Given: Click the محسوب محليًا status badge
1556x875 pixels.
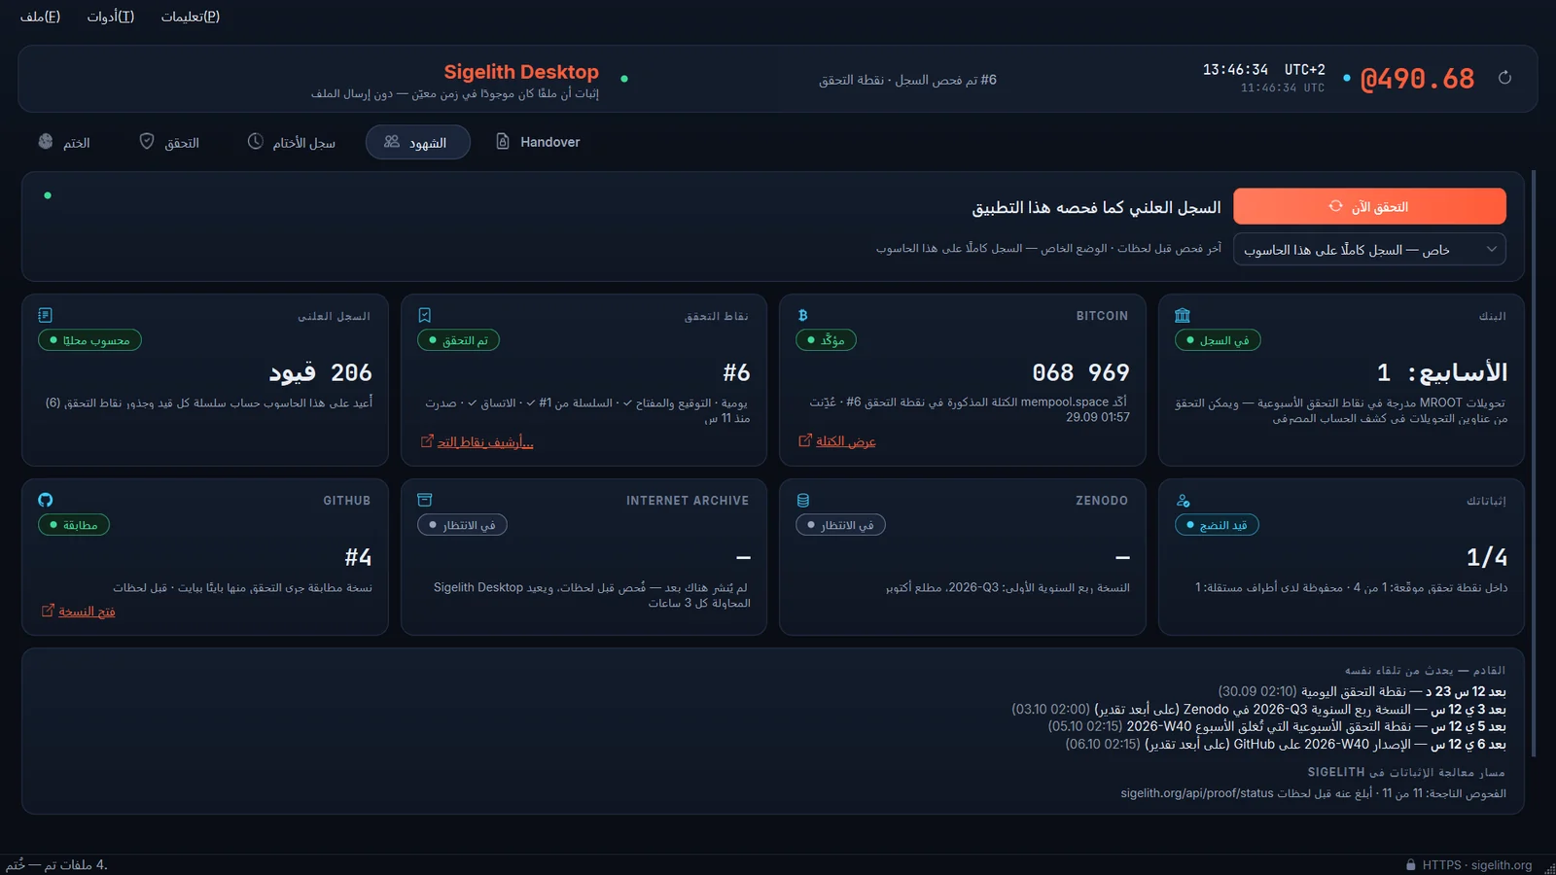Looking at the screenshot, I should click(x=89, y=340).
